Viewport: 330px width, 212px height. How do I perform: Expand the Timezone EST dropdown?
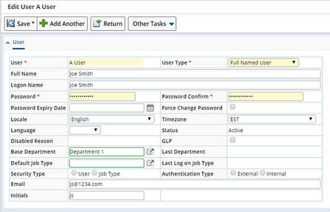(x=272, y=119)
